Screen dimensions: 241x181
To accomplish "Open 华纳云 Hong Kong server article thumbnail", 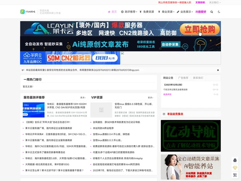I will coord(34,110).
